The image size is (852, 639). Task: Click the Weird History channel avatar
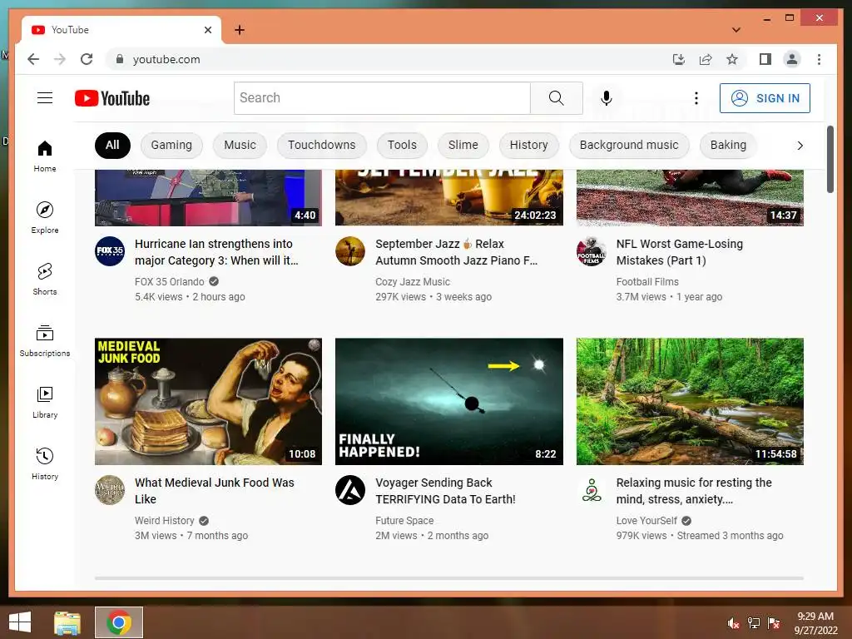coord(110,490)
